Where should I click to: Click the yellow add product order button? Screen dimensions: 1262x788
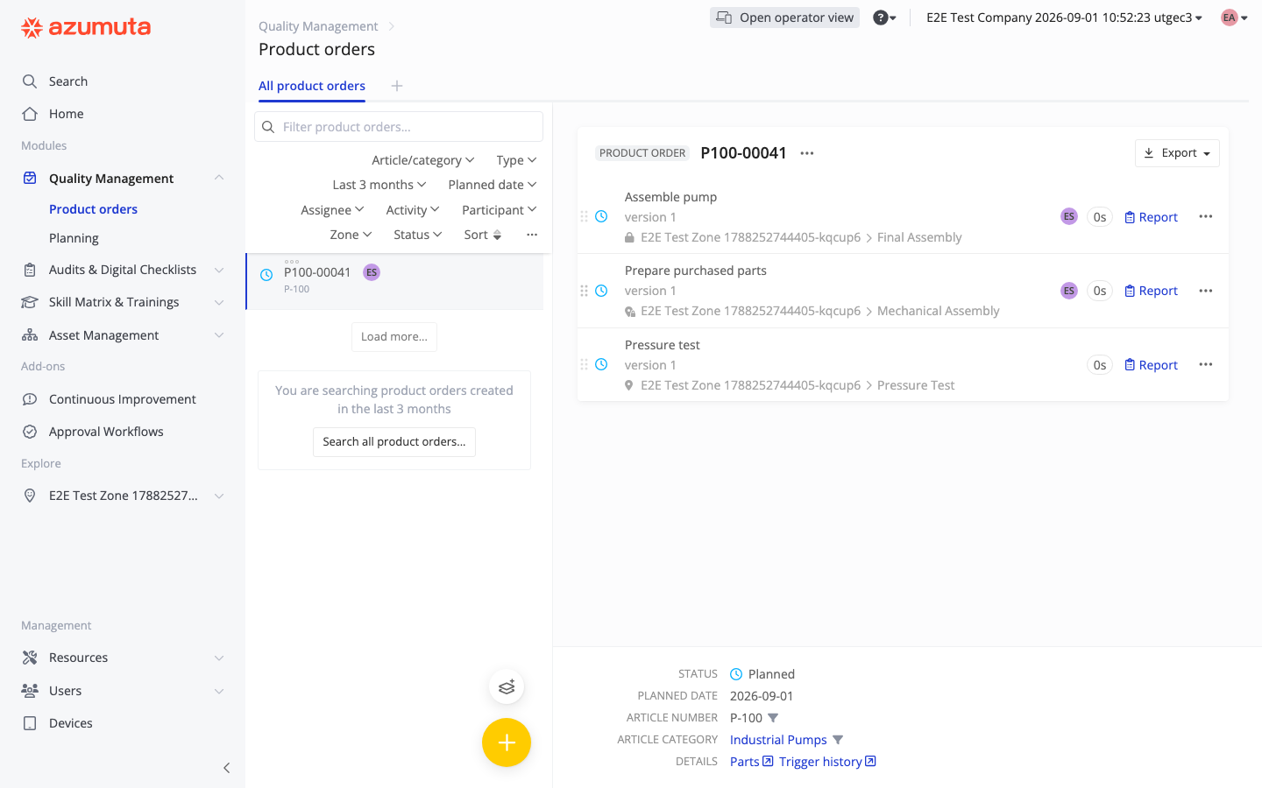point(507,742)
